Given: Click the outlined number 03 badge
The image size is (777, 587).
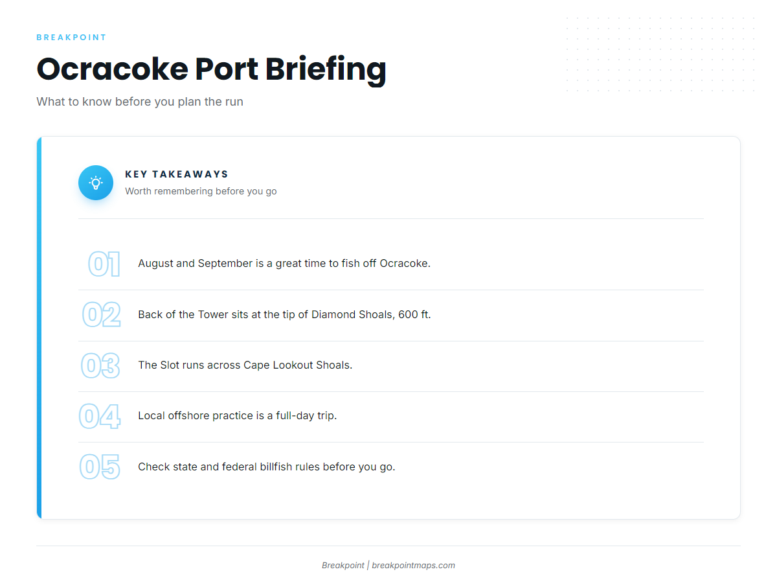Looking at the screenshot, I should click(100, 365).
